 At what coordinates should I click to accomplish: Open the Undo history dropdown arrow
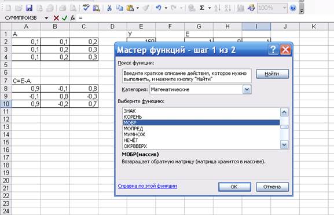(166, 8)
